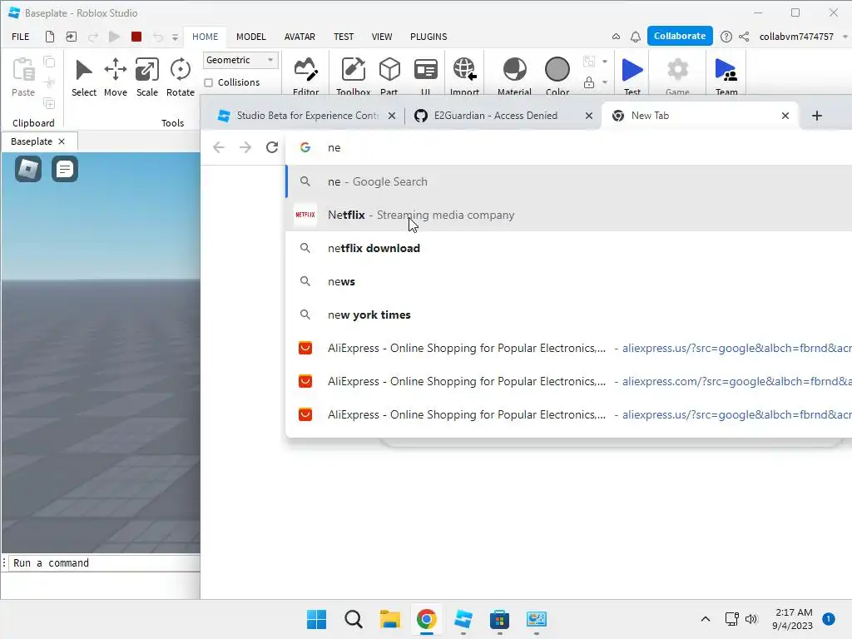
Task: Select 'new york times' suggestion
Action: click(x=568, y=315)
